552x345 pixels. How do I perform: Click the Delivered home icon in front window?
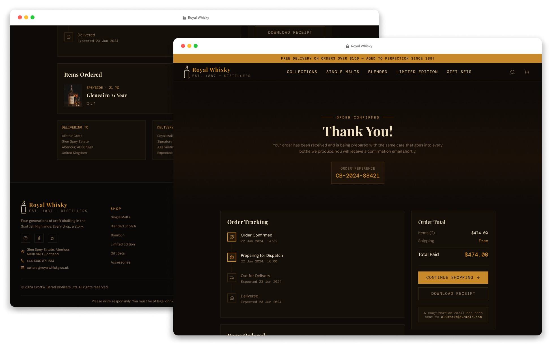(232, 298)
